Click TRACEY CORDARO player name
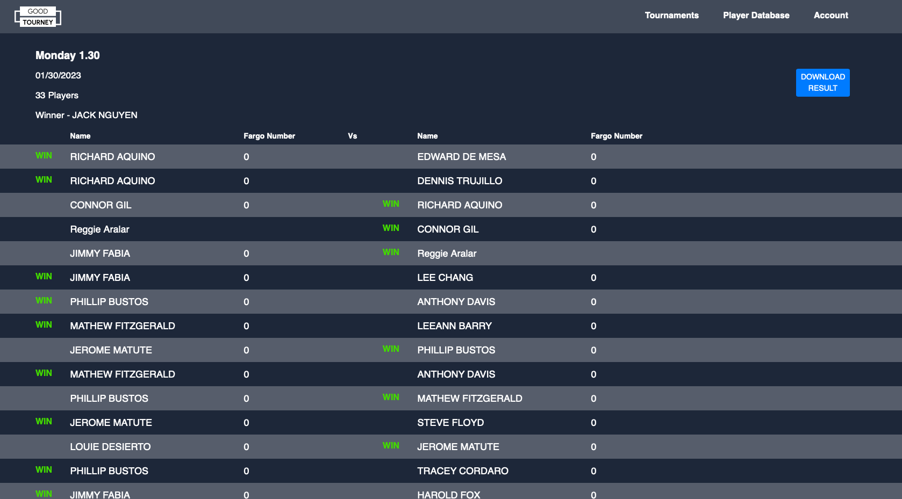This screenshot has height=499, width=902. coord(462,471)
